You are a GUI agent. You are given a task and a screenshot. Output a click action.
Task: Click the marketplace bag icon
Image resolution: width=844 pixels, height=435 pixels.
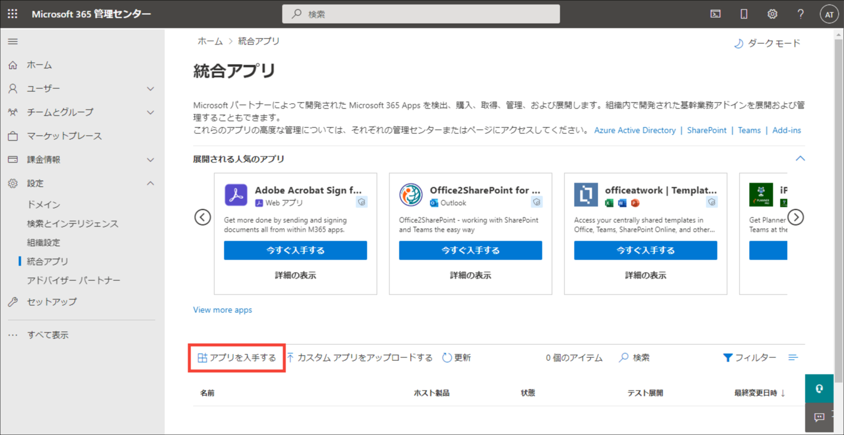pos(12,136)
